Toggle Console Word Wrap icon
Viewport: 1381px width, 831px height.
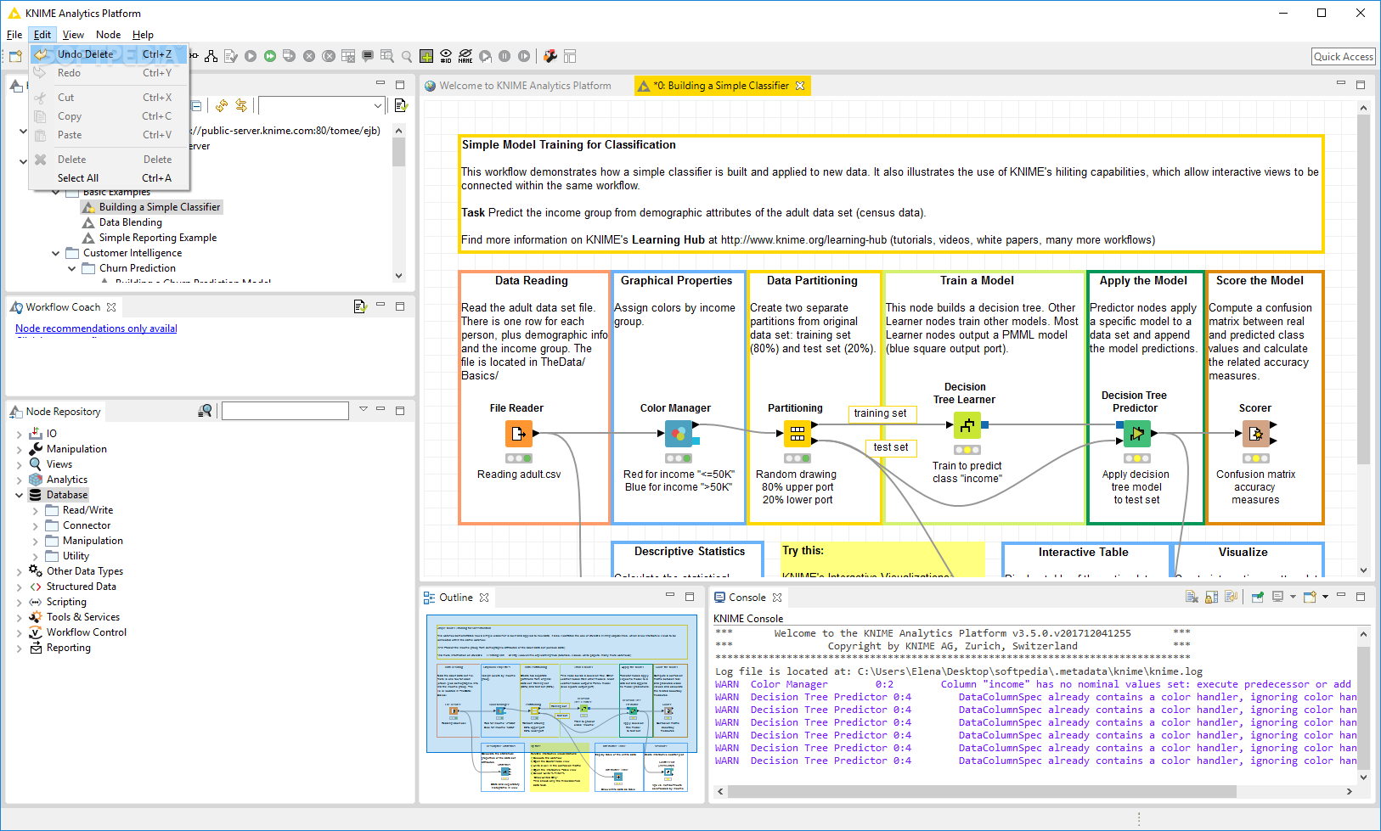(x=1231, y=597)
